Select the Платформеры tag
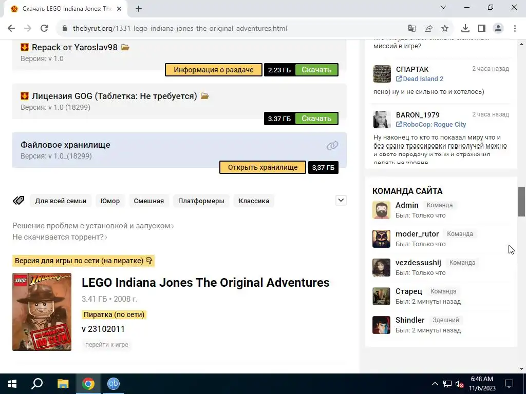The height and width of the screenshot is (394, 526). pos(201,201)
